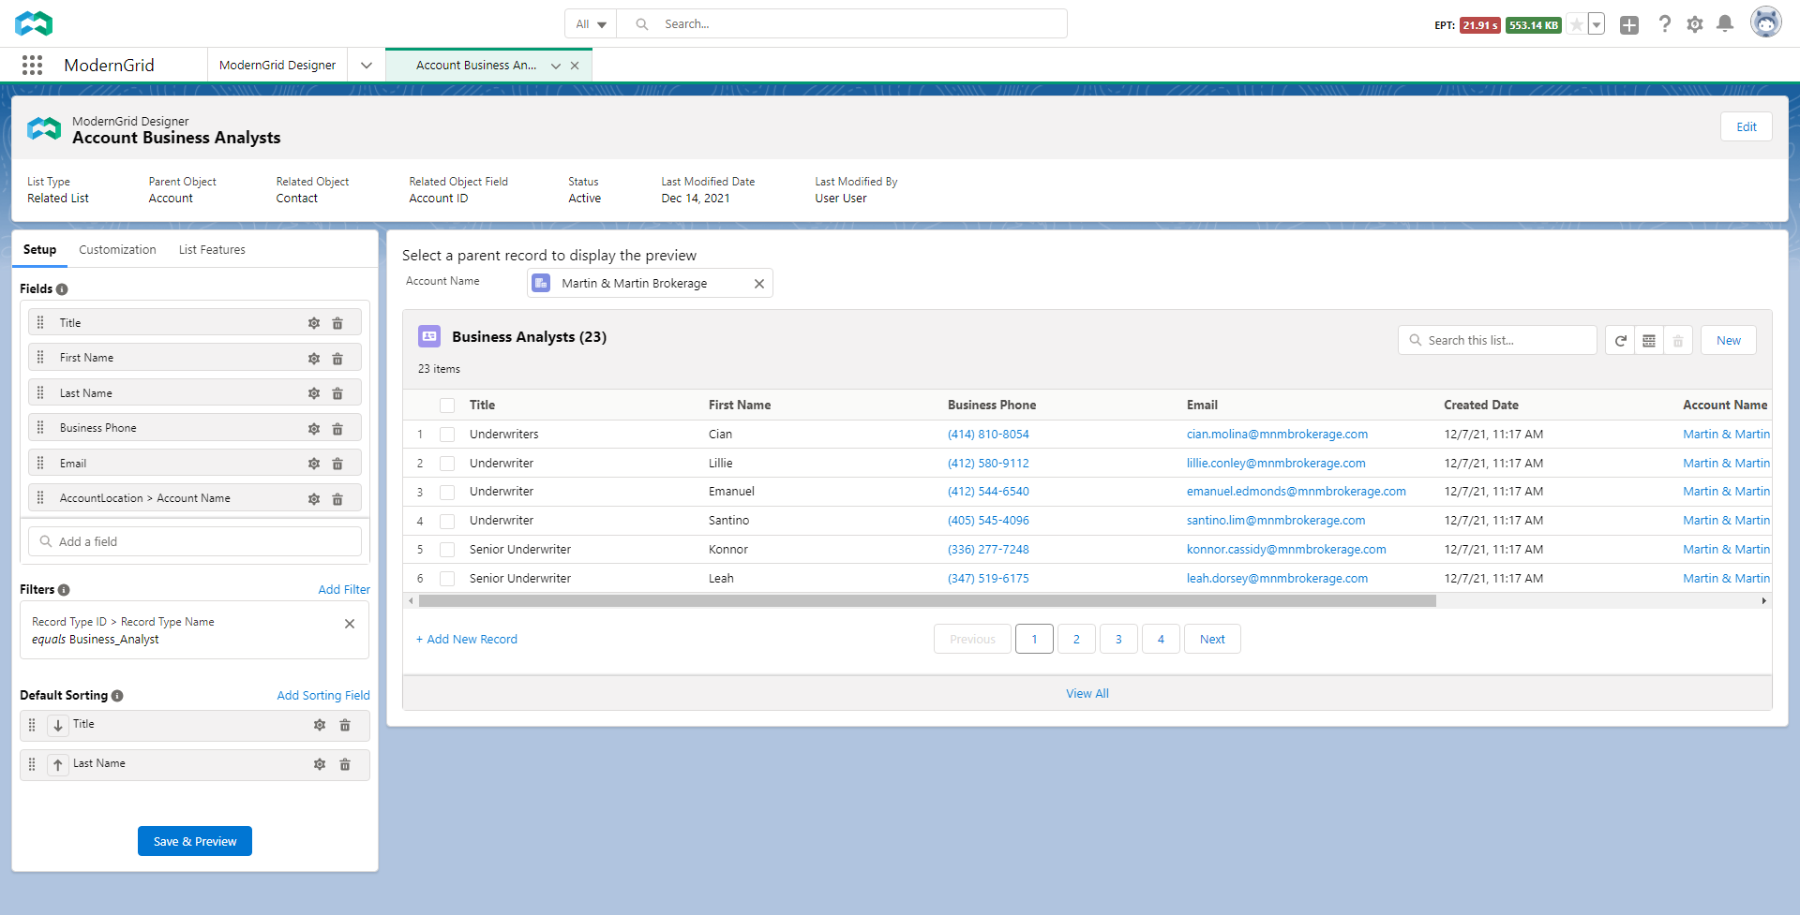Click the horizontal scrollbar of the list
This screenshot has width=1800, height=915.
tap(926, 601)
